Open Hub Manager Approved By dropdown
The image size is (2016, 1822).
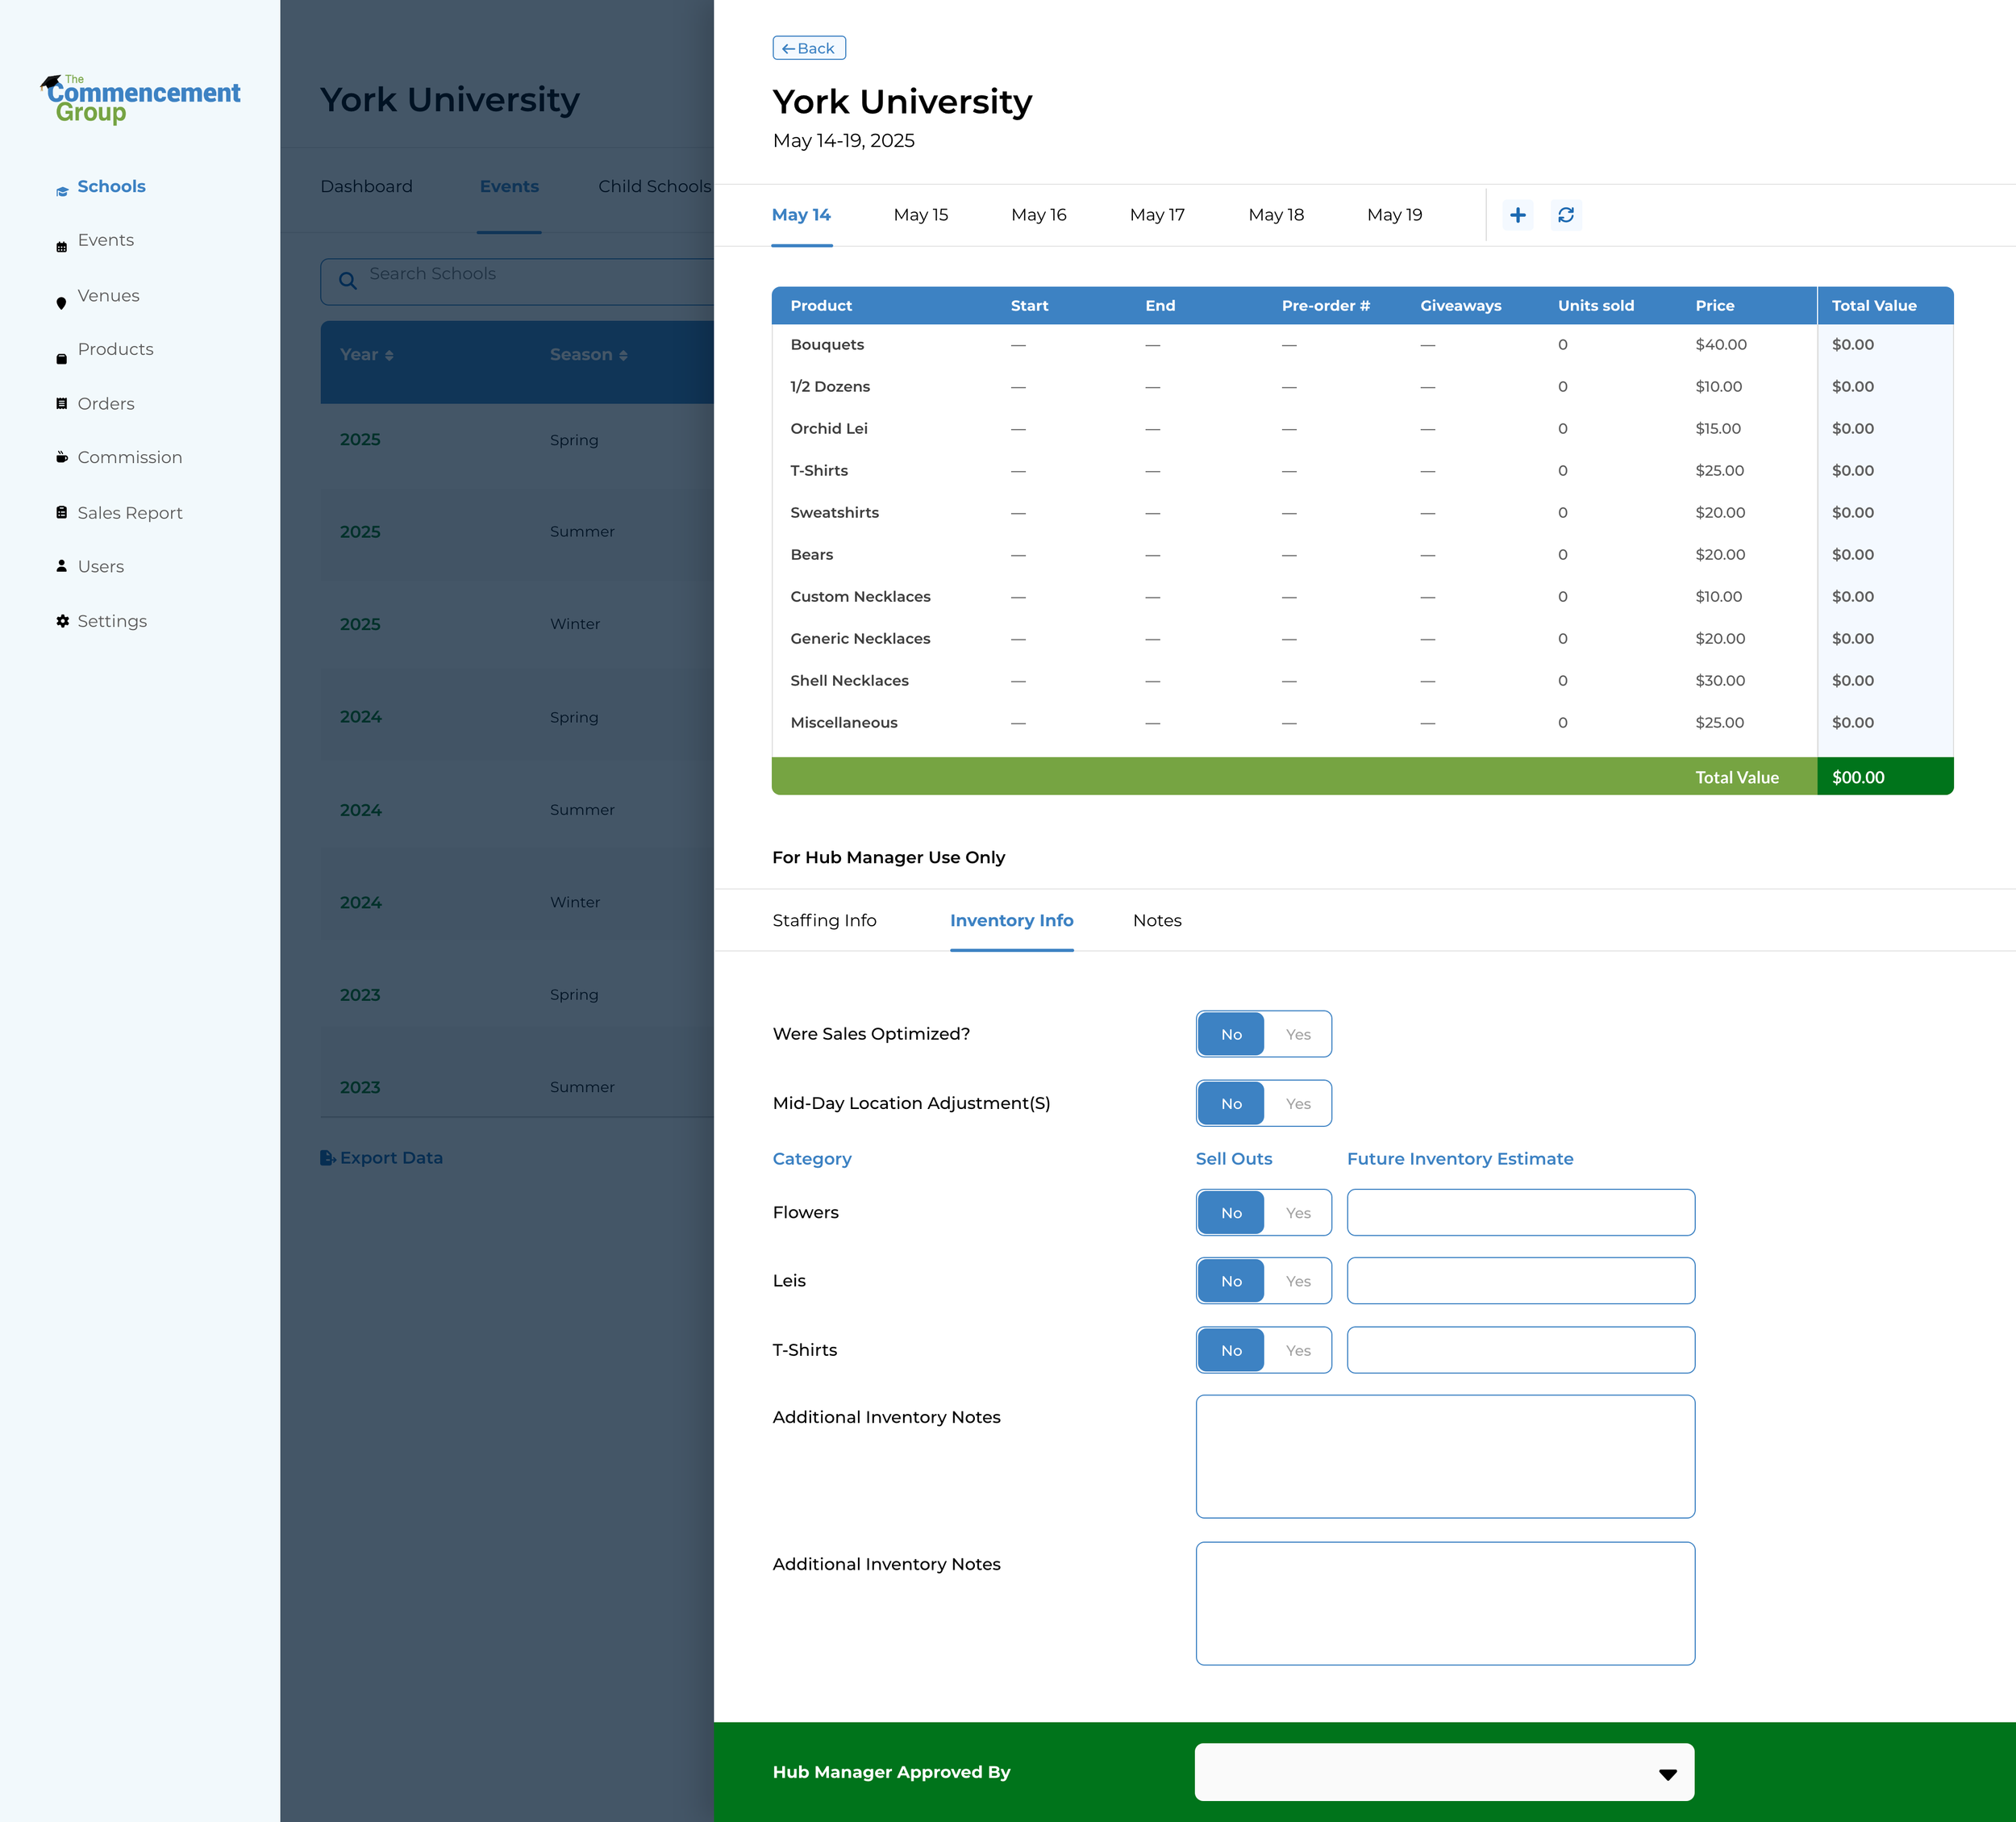click(1444, 1772)
